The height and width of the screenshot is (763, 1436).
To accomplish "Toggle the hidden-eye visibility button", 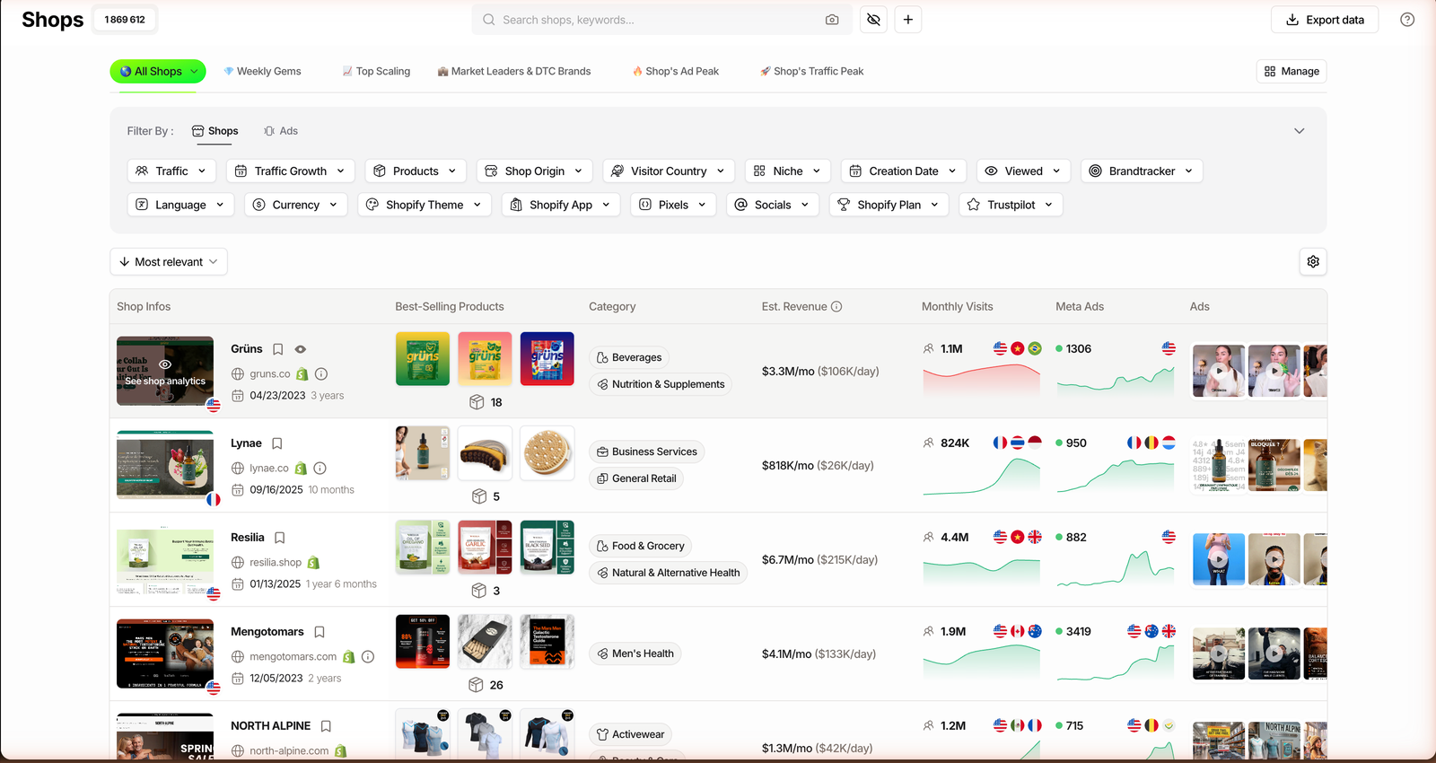I will tap(874, 20).
